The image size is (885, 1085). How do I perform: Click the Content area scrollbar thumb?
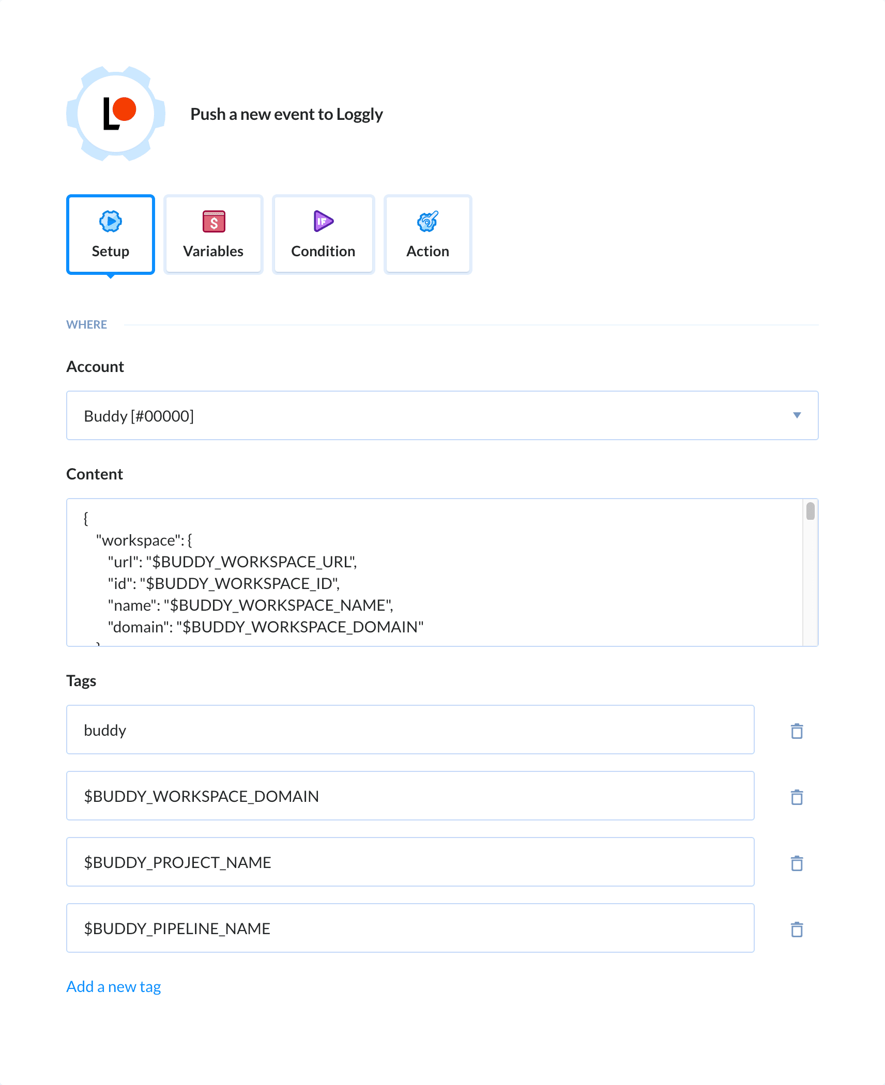tap(810, 511)
